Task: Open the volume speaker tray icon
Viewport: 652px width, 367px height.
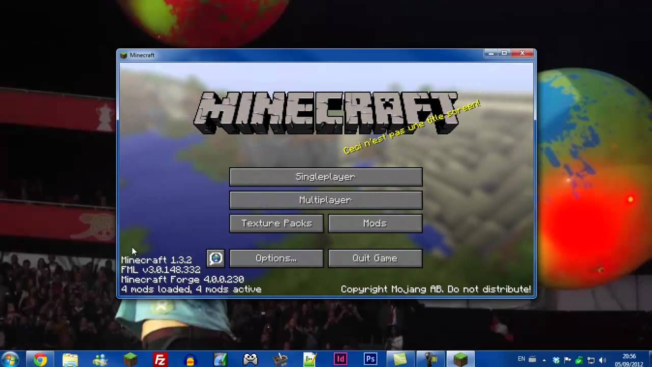Action: pyautogui.click(x=603, y=360)
